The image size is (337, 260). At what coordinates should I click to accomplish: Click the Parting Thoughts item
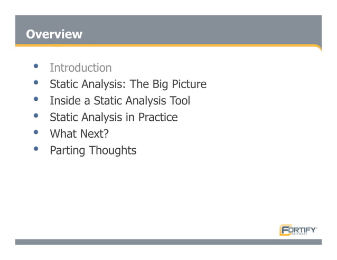coord(93,150)
